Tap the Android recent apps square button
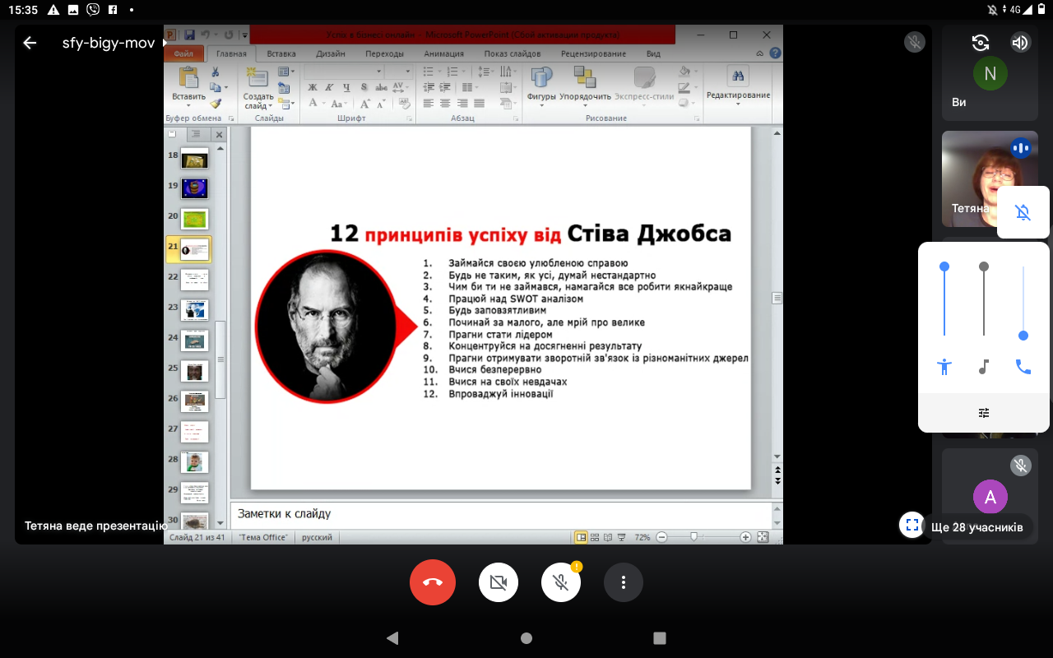This screenshot has width=1053, height=658. 659,637
